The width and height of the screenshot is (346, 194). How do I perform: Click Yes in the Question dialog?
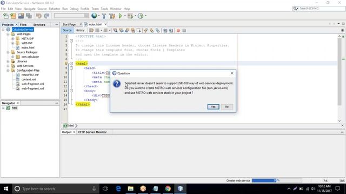pos(213,107)
